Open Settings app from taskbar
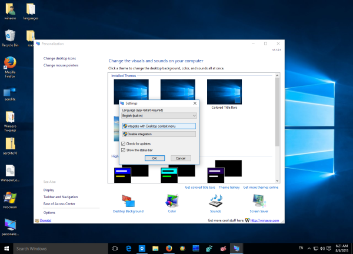353x254 pixels. 142,249
